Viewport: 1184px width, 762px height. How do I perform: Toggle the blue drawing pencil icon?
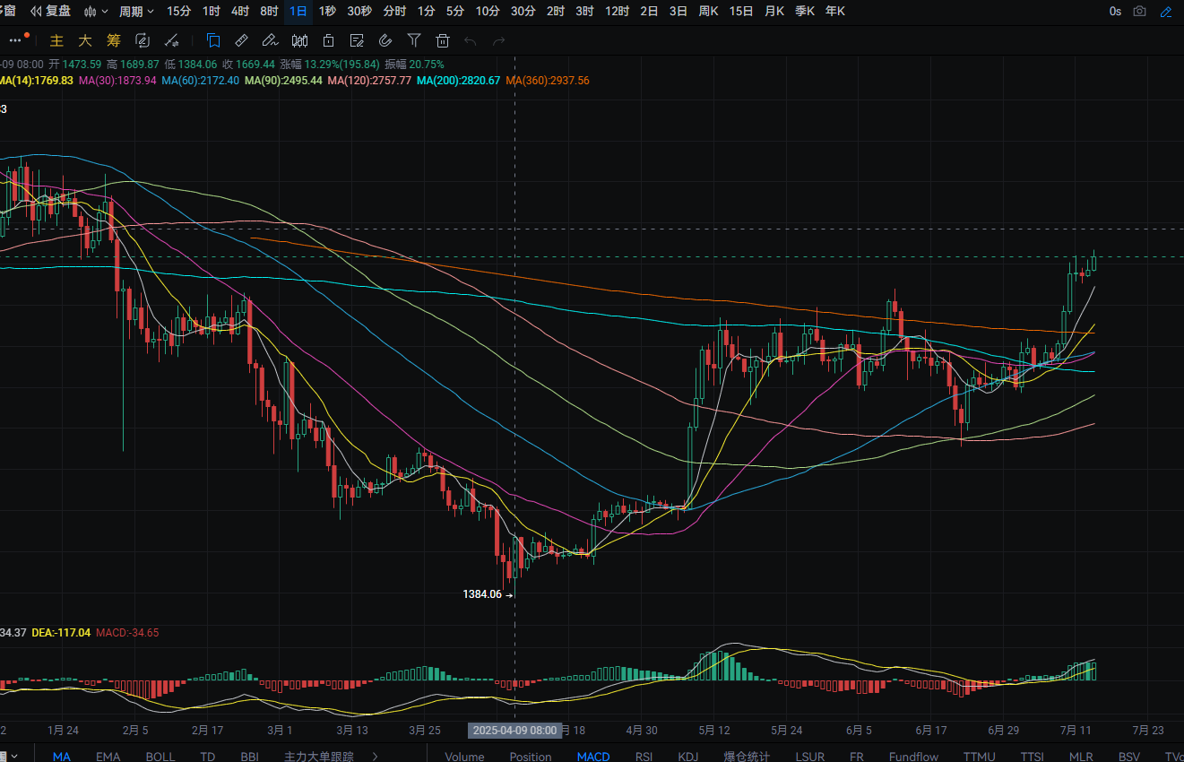tap(1166, 12)
